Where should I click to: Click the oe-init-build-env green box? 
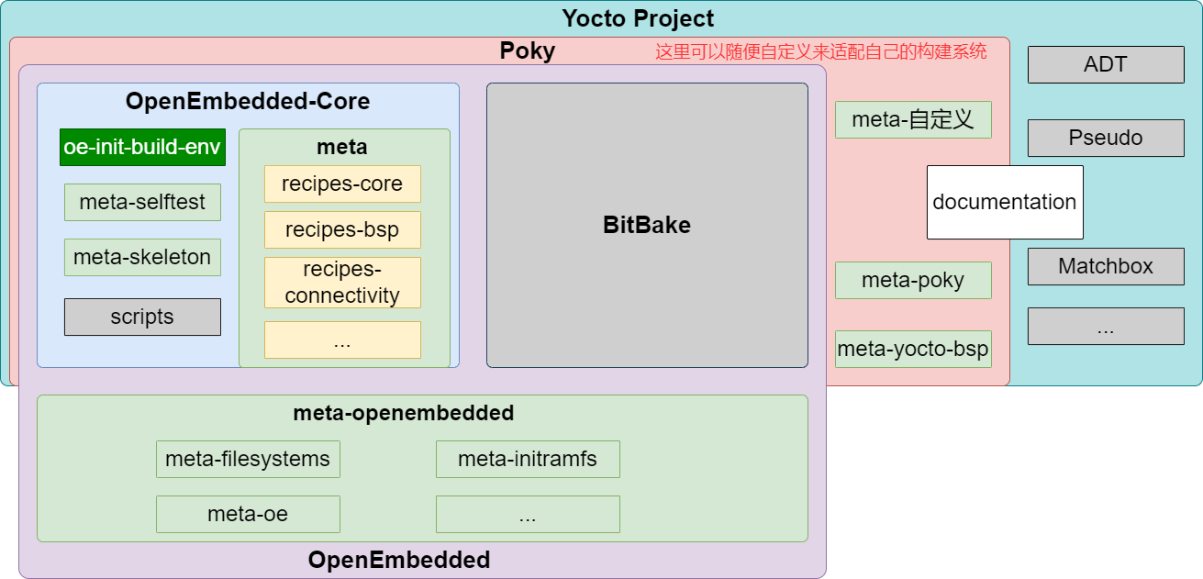pyautogui.click(x=142, y=147)
